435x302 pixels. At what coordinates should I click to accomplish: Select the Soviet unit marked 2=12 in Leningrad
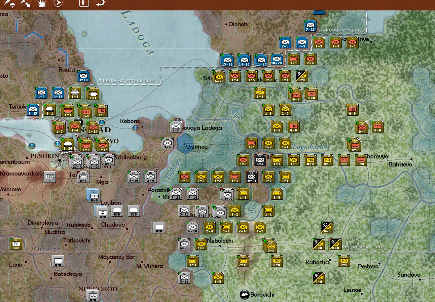pos(92,127)
